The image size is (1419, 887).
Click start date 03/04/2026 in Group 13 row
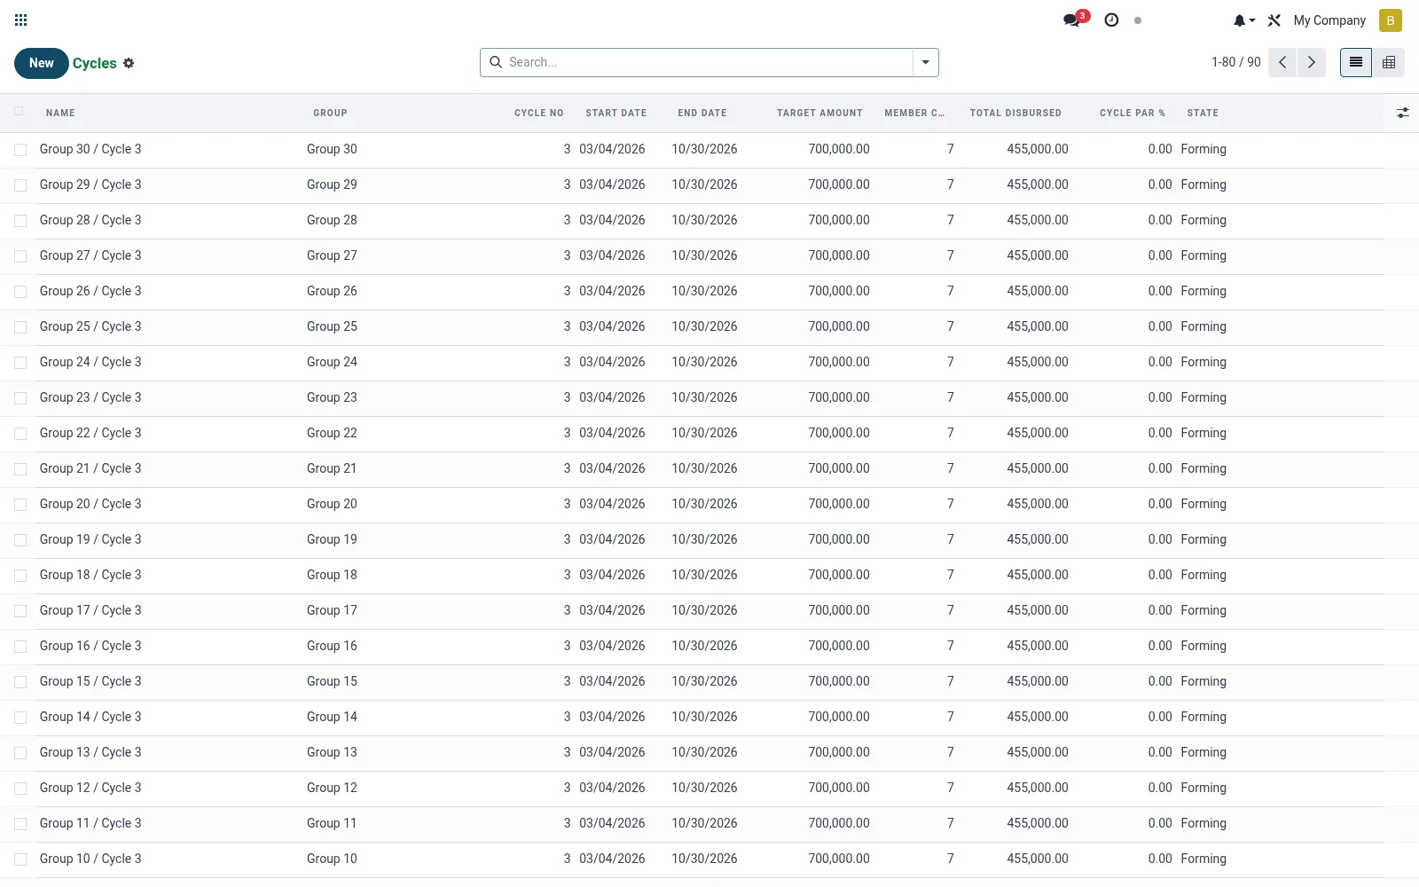(612, 752)
